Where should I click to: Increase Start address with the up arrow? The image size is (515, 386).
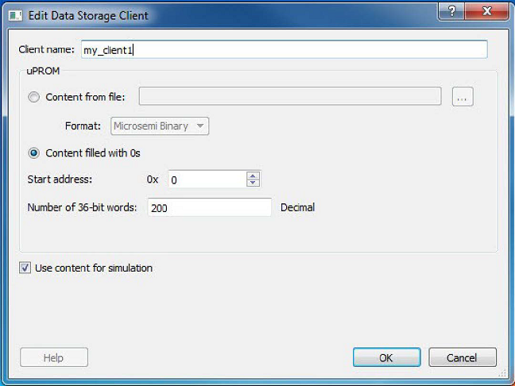point(253,176)
